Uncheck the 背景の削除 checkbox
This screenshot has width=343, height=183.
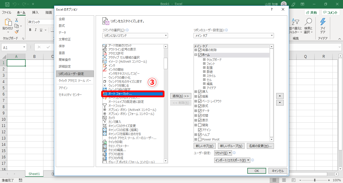tap(200, 50)
